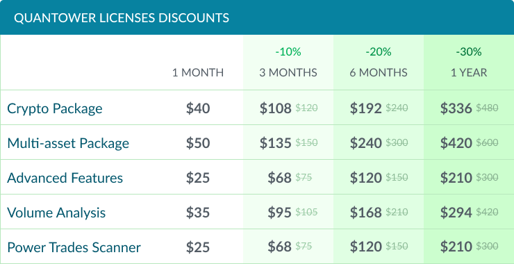Pick the $240 Multi-asset six-month price
514x264 pixels.
pyautogui.click(x=366, y=143)
